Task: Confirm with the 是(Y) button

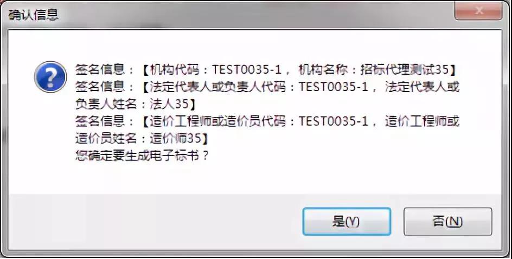Action: coord(347,222)
